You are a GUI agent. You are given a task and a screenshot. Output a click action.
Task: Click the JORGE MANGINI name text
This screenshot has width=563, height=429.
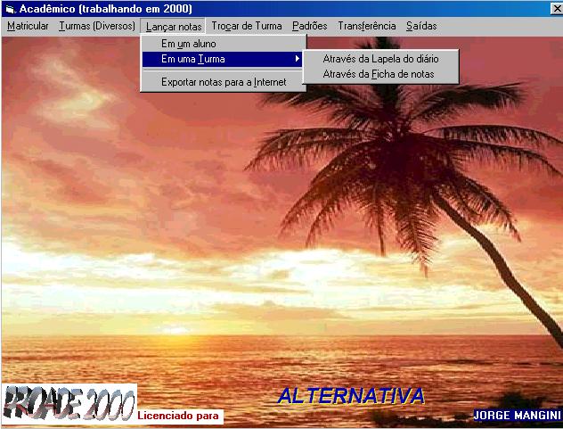pos(517,416)
